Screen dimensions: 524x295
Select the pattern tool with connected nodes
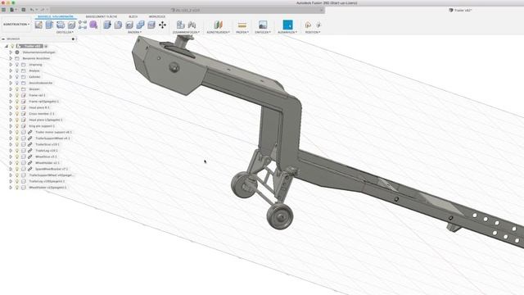tap(83, 25)
